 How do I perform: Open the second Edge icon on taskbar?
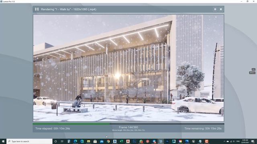82,141
